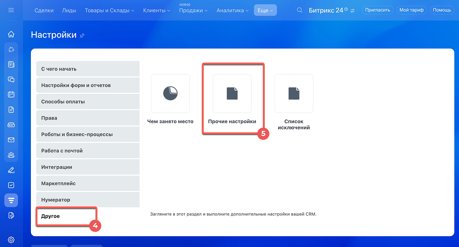
Task: Open the calendar sidebar icon
Action: tap(11, 95)
